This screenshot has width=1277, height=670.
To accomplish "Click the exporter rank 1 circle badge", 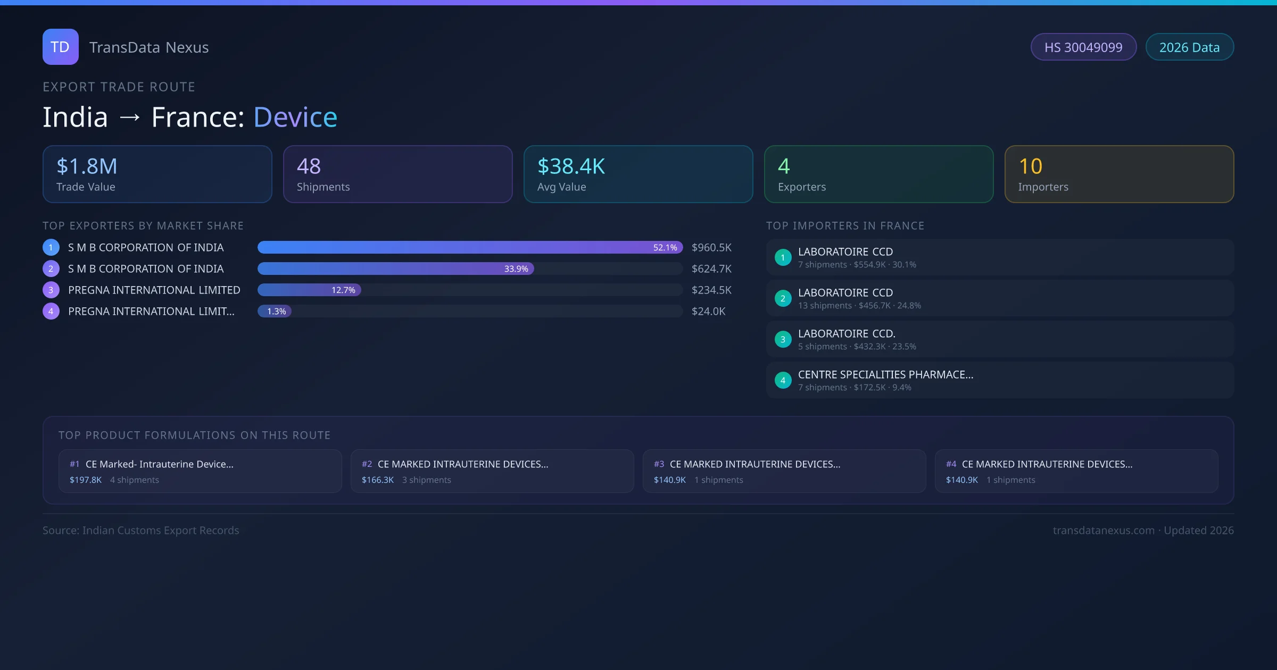I will tap(51, 247).
